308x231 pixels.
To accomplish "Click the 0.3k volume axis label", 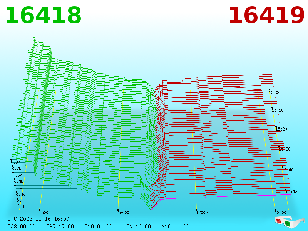I will tap(20, 195).
